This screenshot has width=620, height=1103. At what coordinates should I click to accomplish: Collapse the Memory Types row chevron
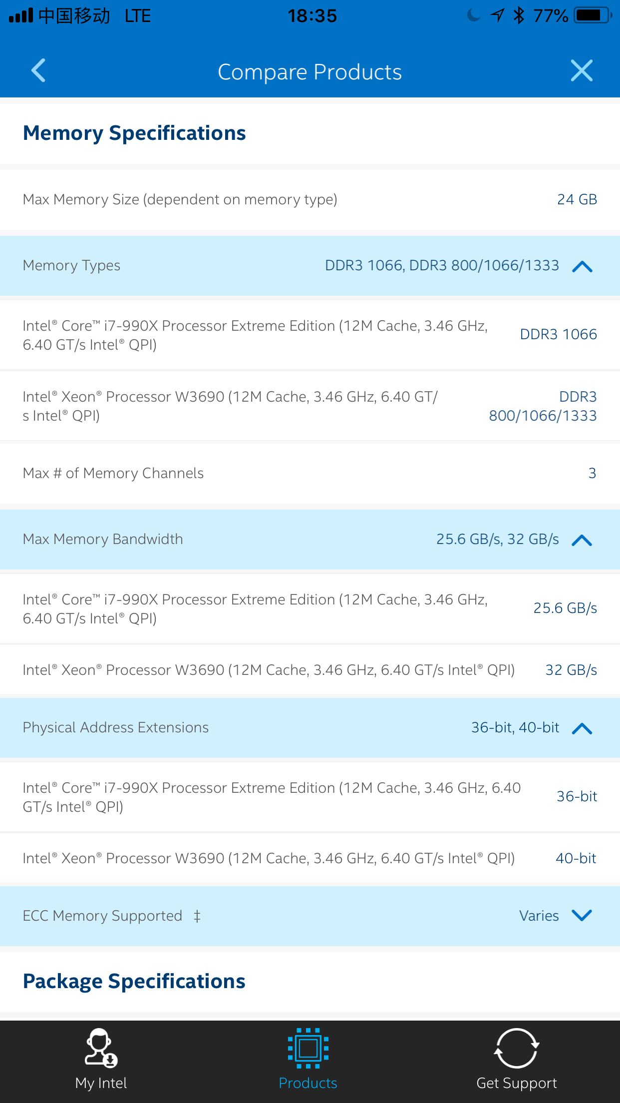[x=582, y=266]
